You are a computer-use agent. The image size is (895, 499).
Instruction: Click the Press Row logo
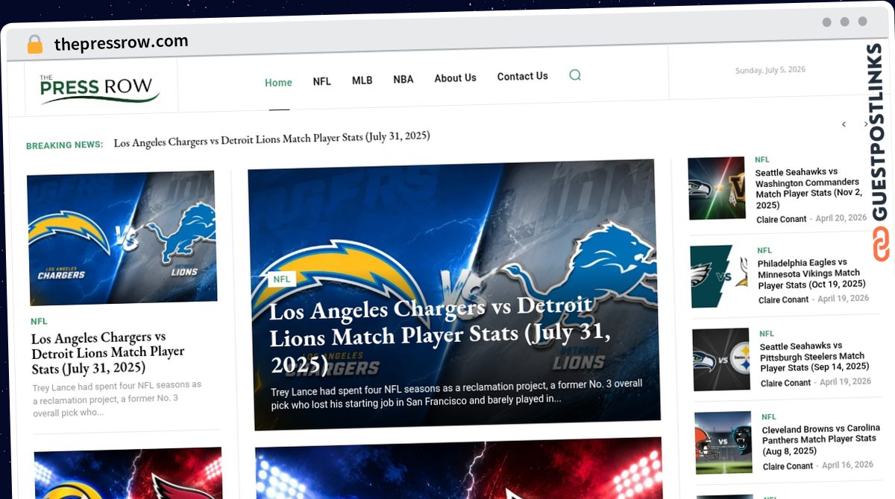(99, 88)
